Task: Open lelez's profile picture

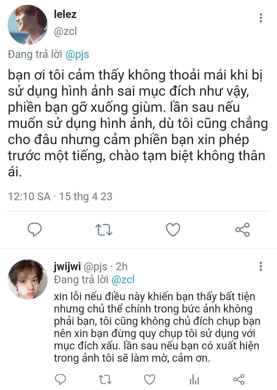Action: pos(28,25)
